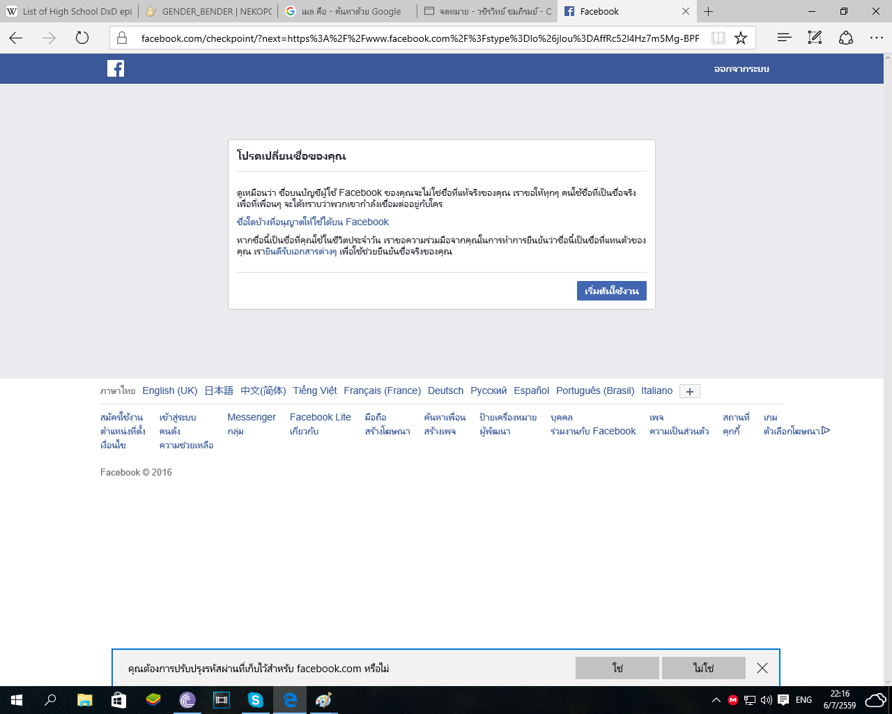Open a new browser tab with plus

709,11
